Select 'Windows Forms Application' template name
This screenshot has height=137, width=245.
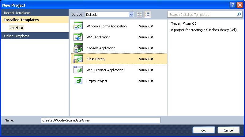pos(107,26)
